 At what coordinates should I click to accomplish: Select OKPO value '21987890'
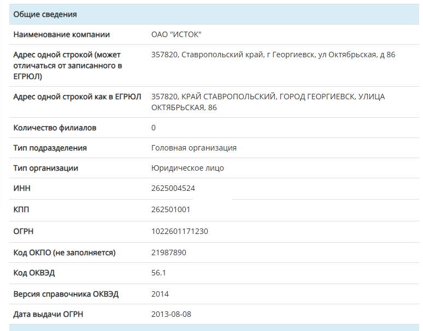click(x=169, y=252)
